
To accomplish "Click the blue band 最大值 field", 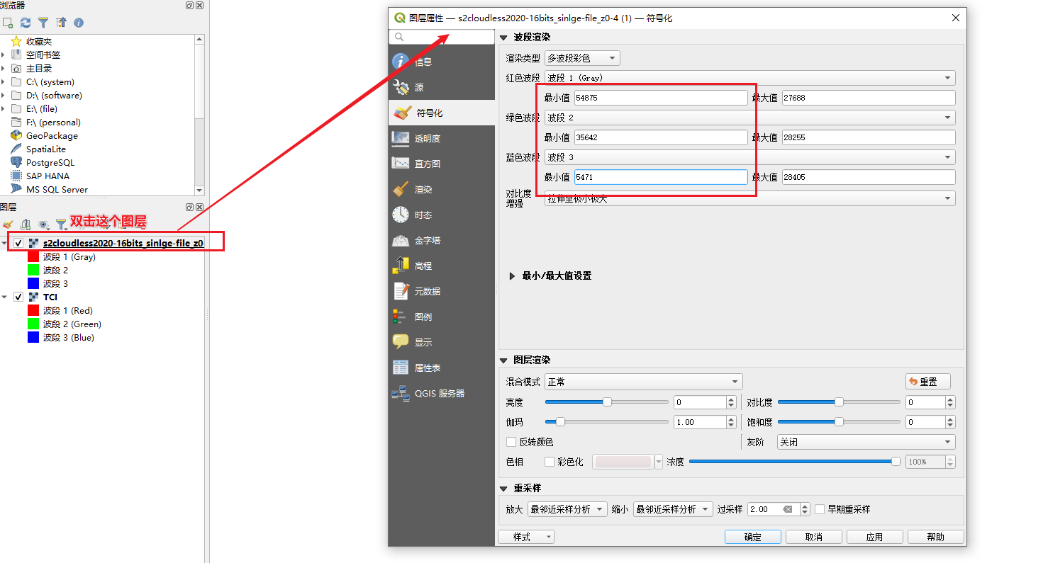I will (869, 177).
